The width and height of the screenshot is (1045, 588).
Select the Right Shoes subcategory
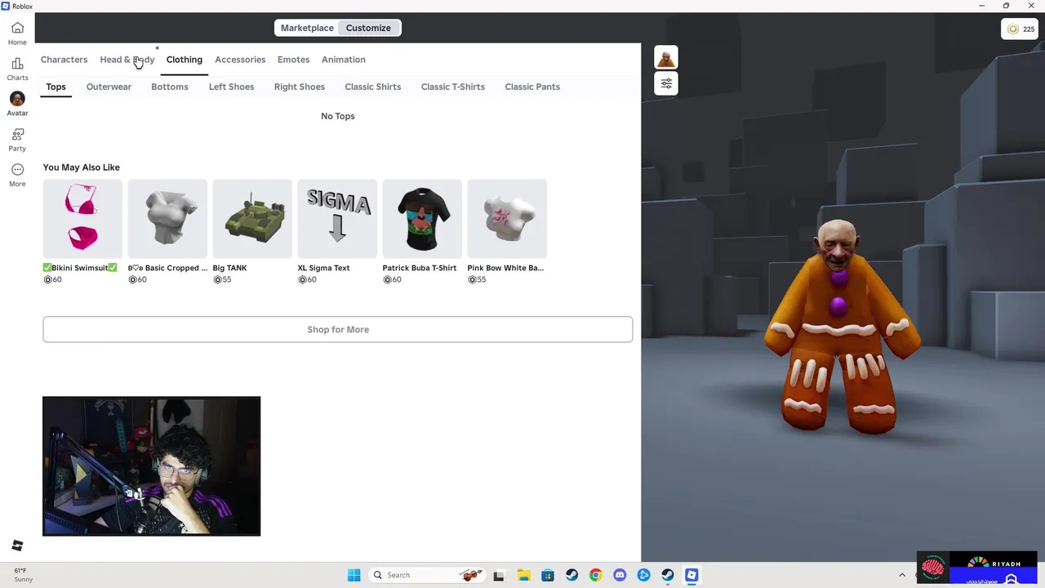pos(299,87)
